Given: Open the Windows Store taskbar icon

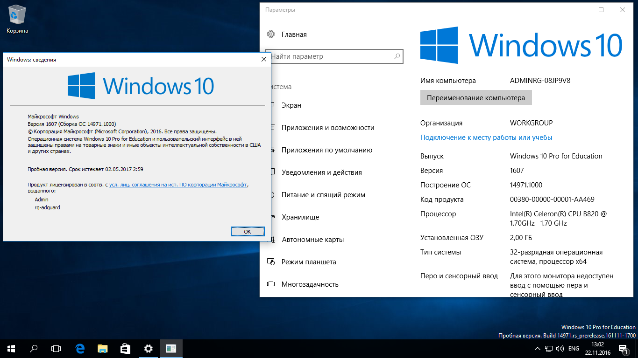Looking at the screenshot, I should (x=126, y=348).
